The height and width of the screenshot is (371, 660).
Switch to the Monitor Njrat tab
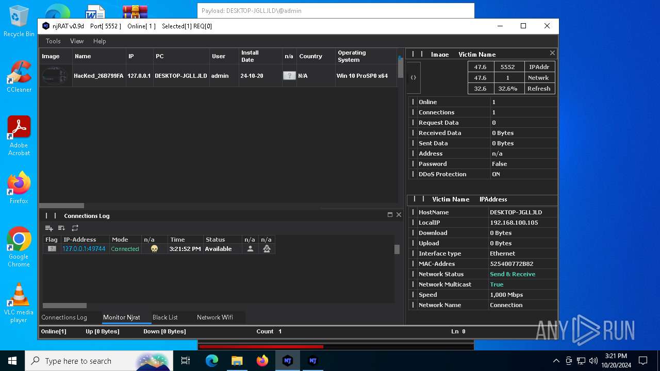click(x=122, y=317)
